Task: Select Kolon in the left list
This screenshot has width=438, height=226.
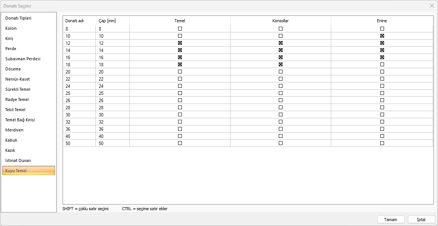Action: pyautogui.click(x=11, y=28)
